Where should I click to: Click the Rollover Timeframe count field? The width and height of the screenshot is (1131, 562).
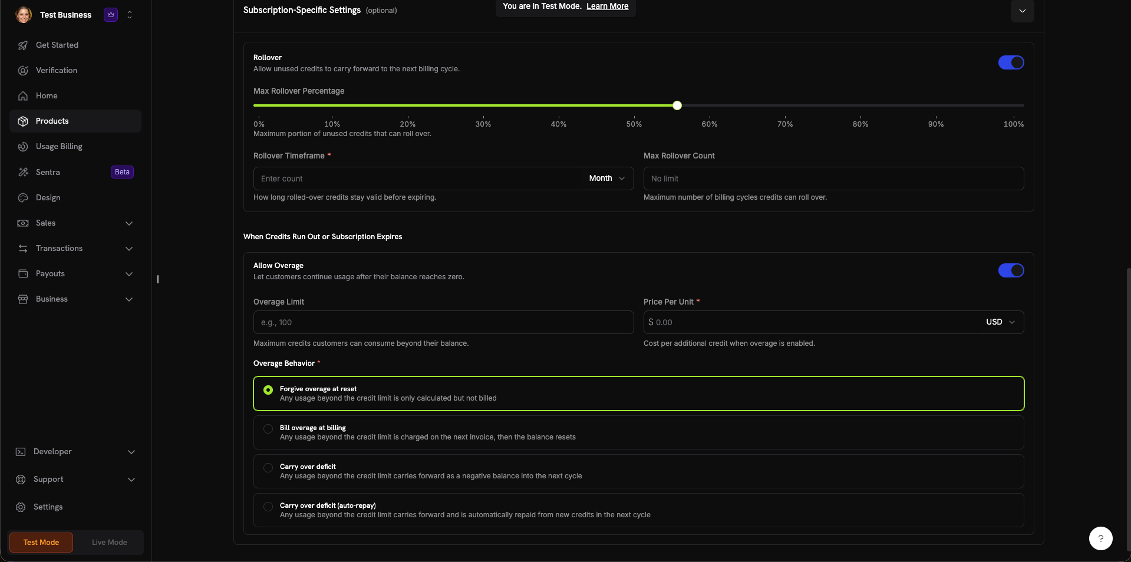[x=413, y=178]
